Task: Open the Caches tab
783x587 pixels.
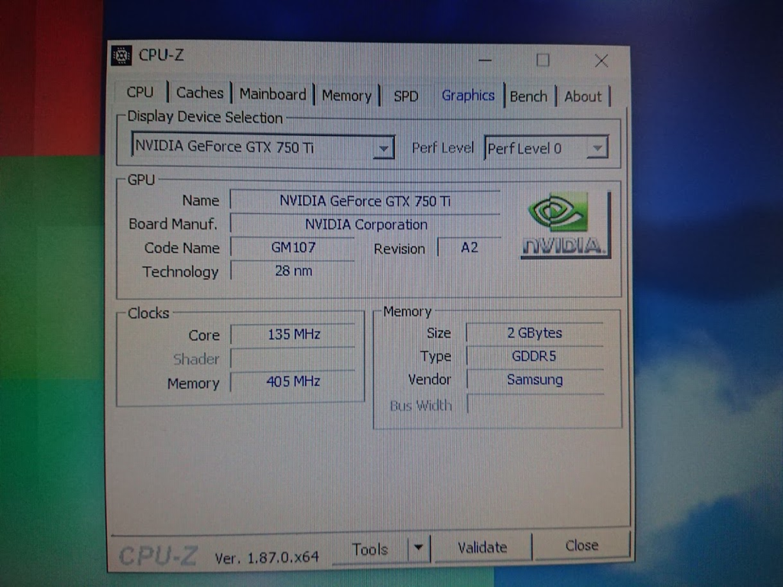Action: tap(200, 92)
